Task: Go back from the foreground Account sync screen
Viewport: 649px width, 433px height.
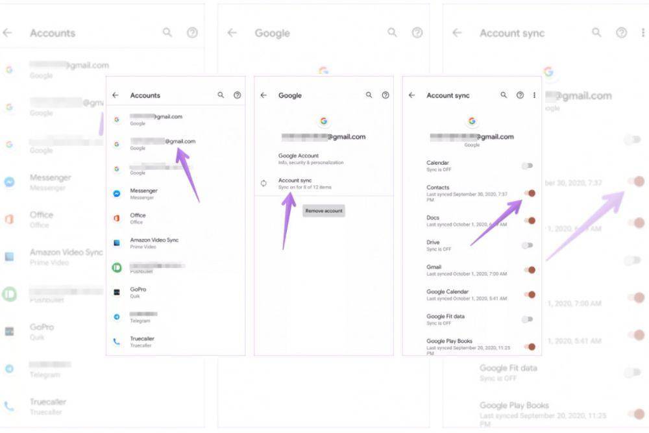Action: [x=412, y=95]
